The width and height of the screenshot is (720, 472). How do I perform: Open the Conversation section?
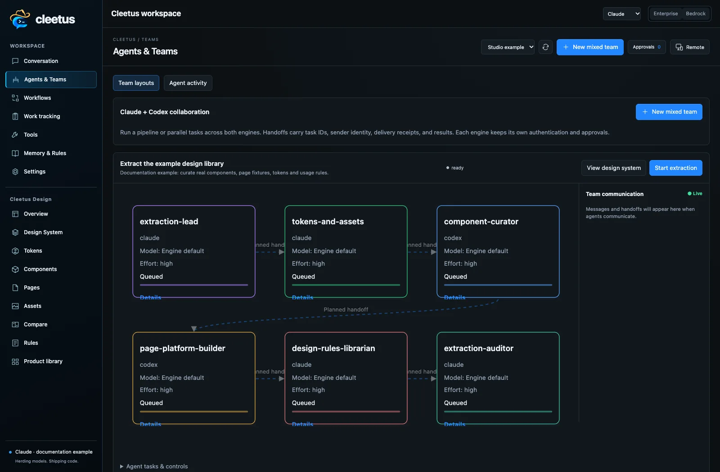tap(51, 61)
